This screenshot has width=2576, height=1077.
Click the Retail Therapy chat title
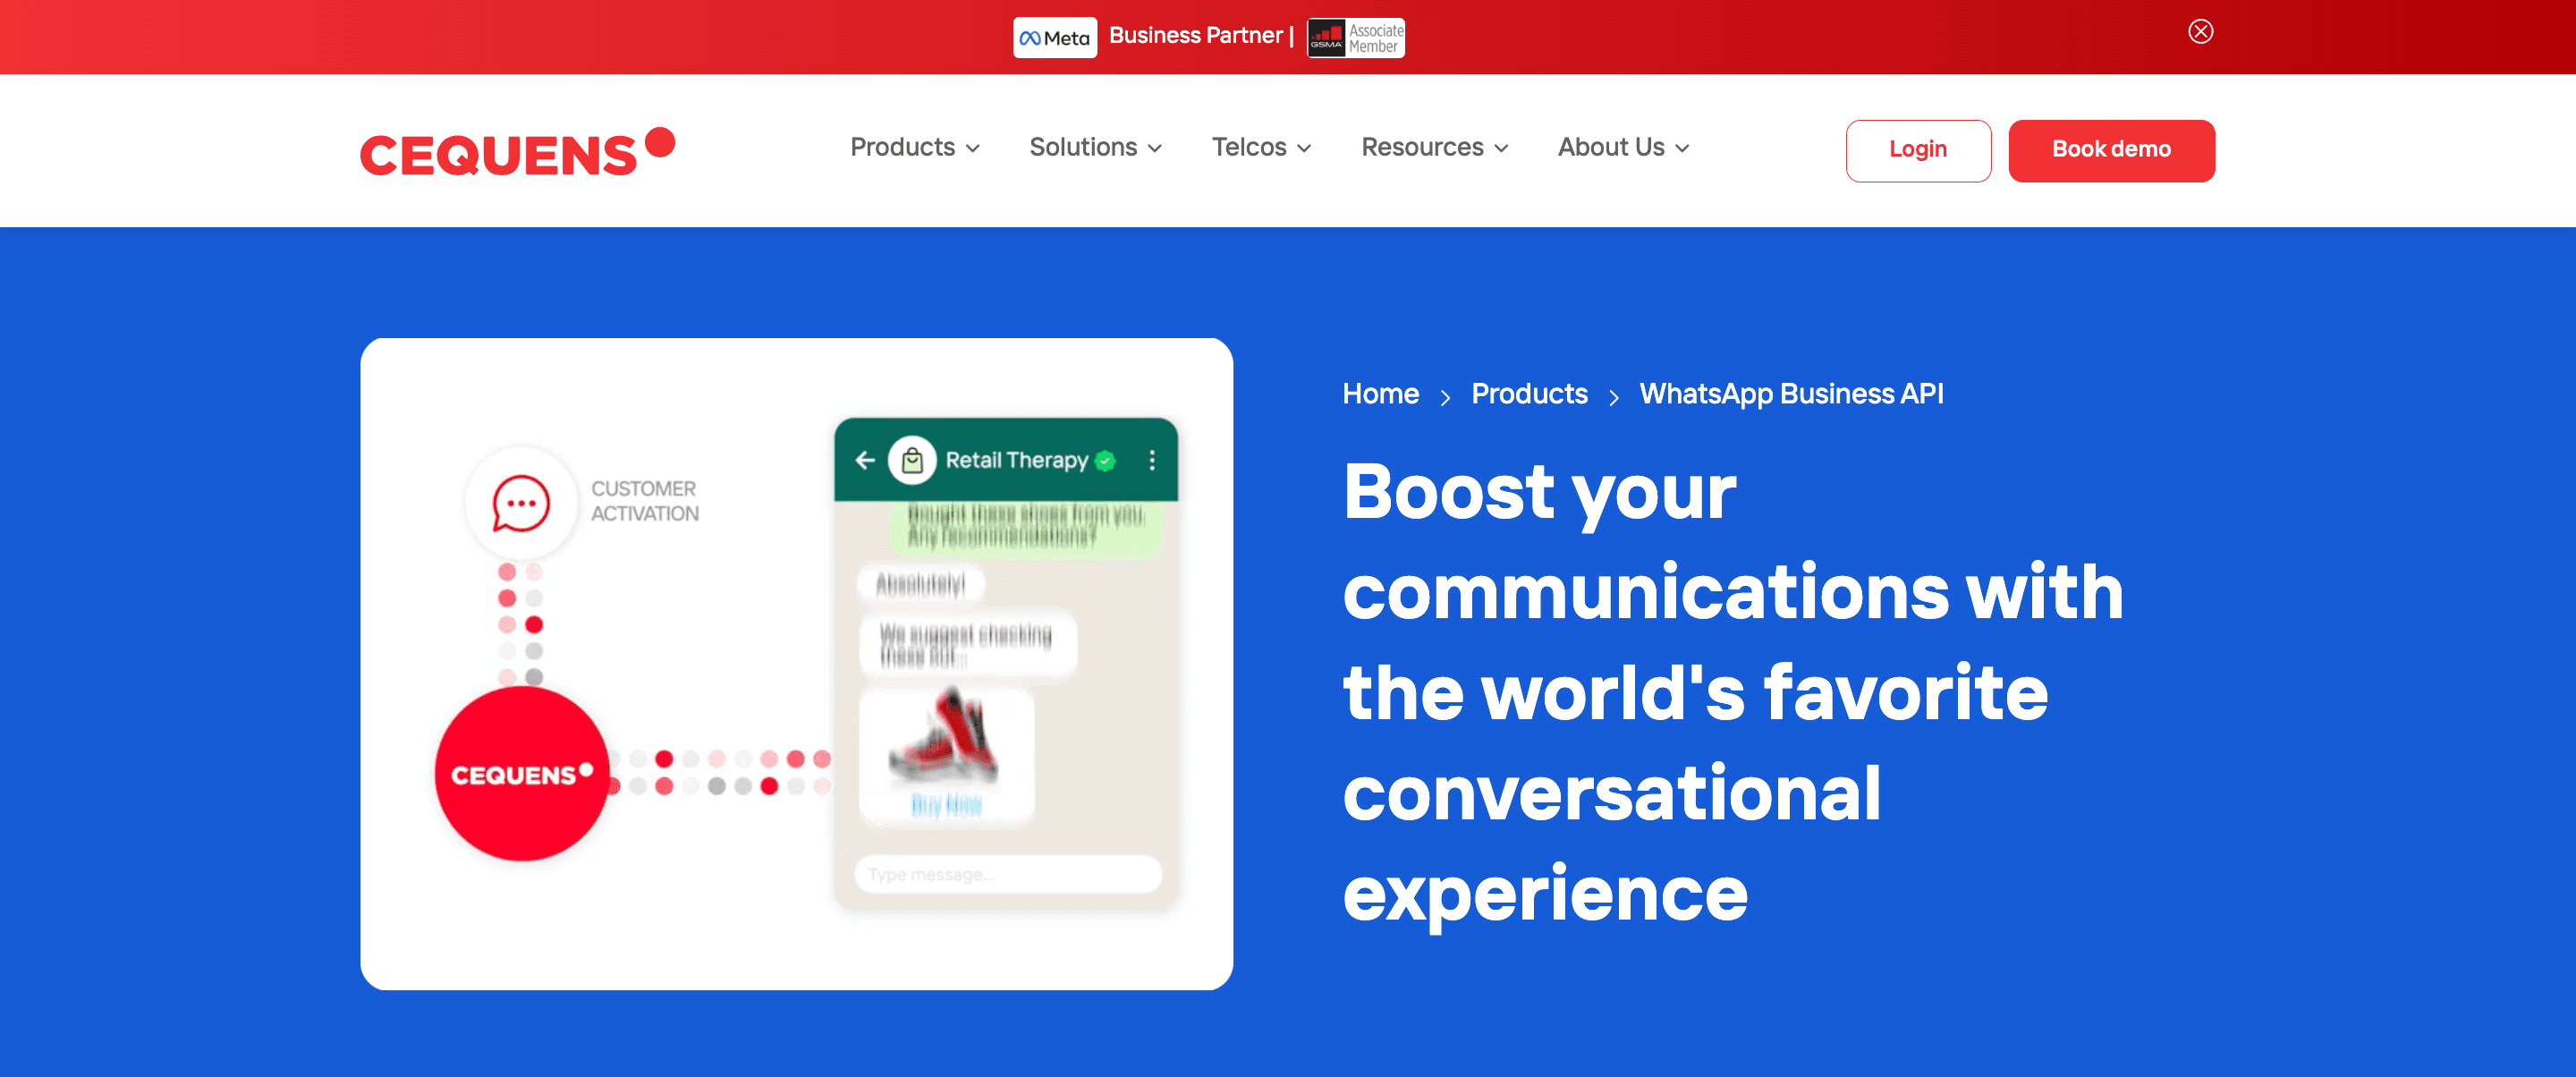coord(1016,460)
